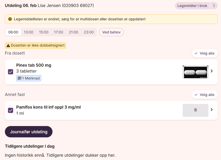The image size is (221, 160).
Task: Uncheck the Pinex tab 500 mg checkbox
Action: pyautogui.click(x=11, y=72)
